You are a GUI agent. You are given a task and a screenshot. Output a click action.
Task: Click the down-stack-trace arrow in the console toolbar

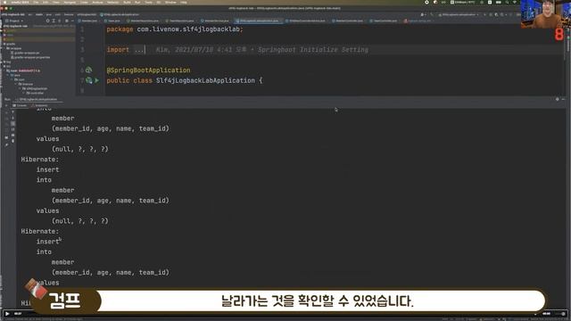(12, 118)
